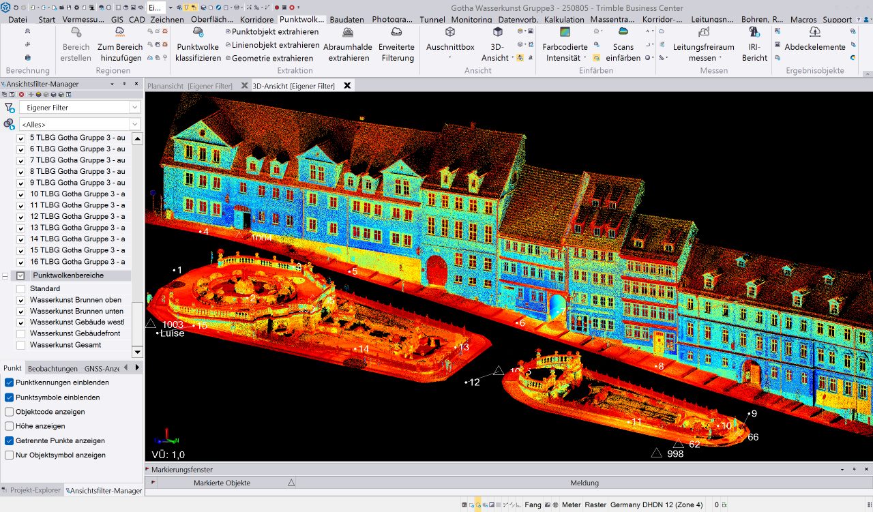Image resolution: width=873 pixels, height=512 pixels.
Task: Open the Baudaten ribbon tab
Action: [346, 20]
